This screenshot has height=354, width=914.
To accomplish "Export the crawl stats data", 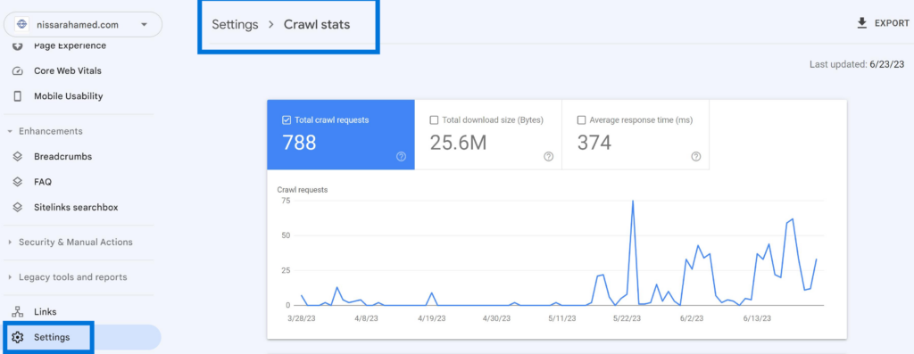I will [883, 23].
